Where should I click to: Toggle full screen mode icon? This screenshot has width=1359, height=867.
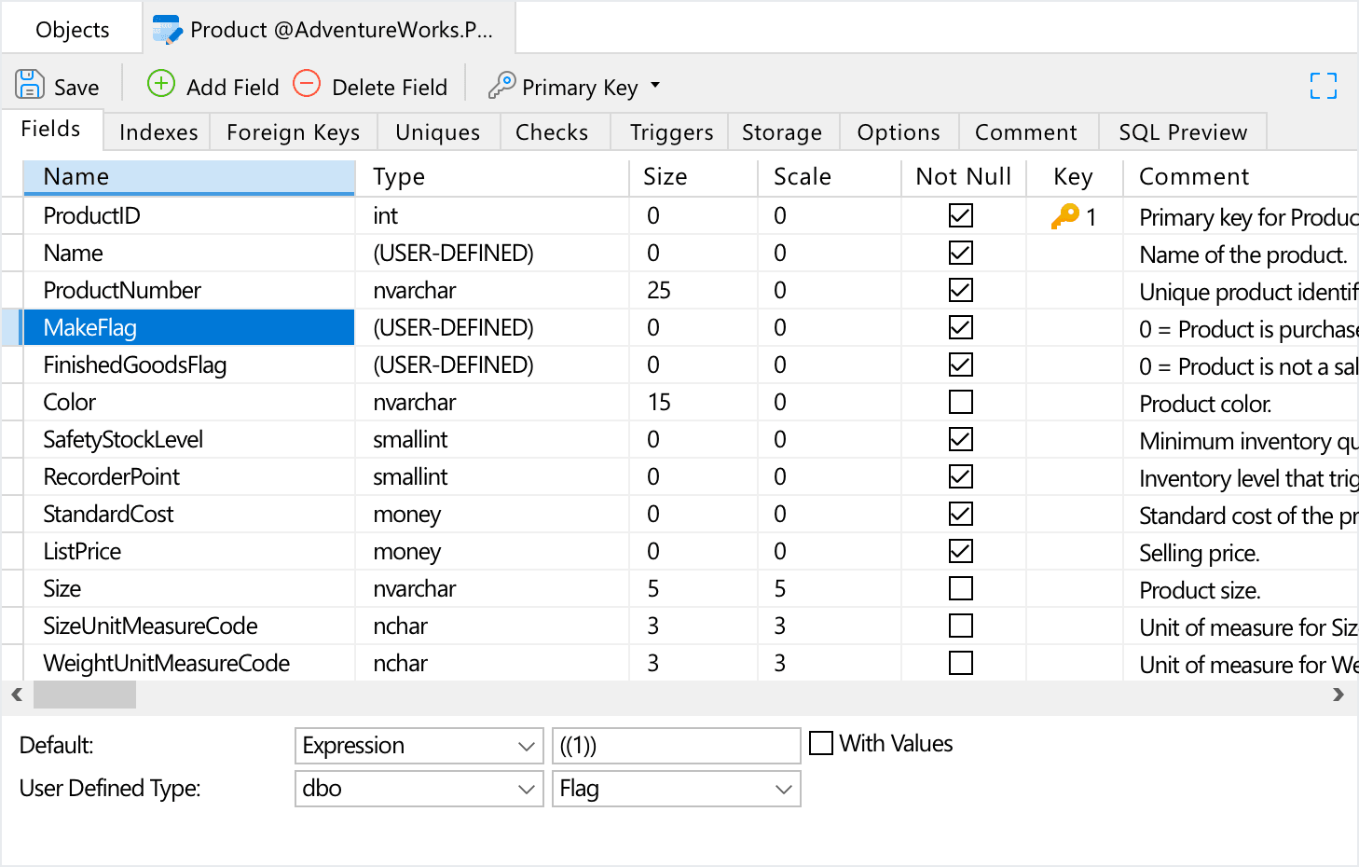pyautogui.click(x=1323, y=86)
